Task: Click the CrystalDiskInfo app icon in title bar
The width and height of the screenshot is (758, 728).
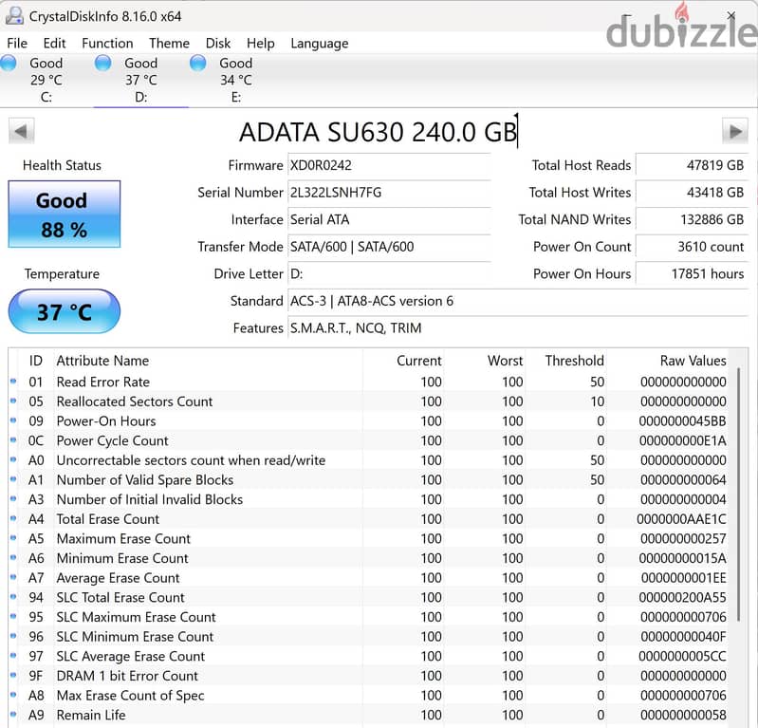Action: pyautogui.click(x=13, y=16)
